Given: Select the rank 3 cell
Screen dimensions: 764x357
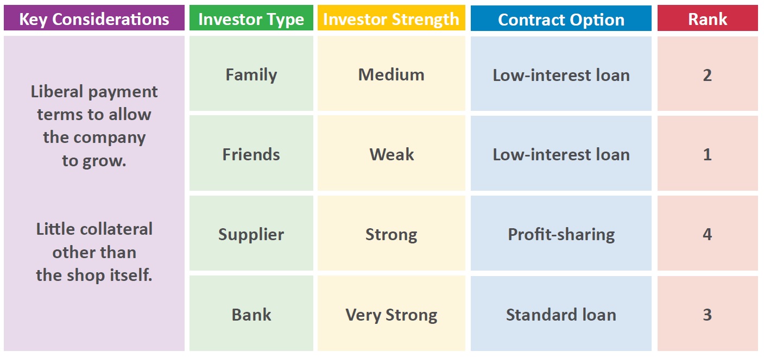Looking at the screenshot, I should (708, 314).
